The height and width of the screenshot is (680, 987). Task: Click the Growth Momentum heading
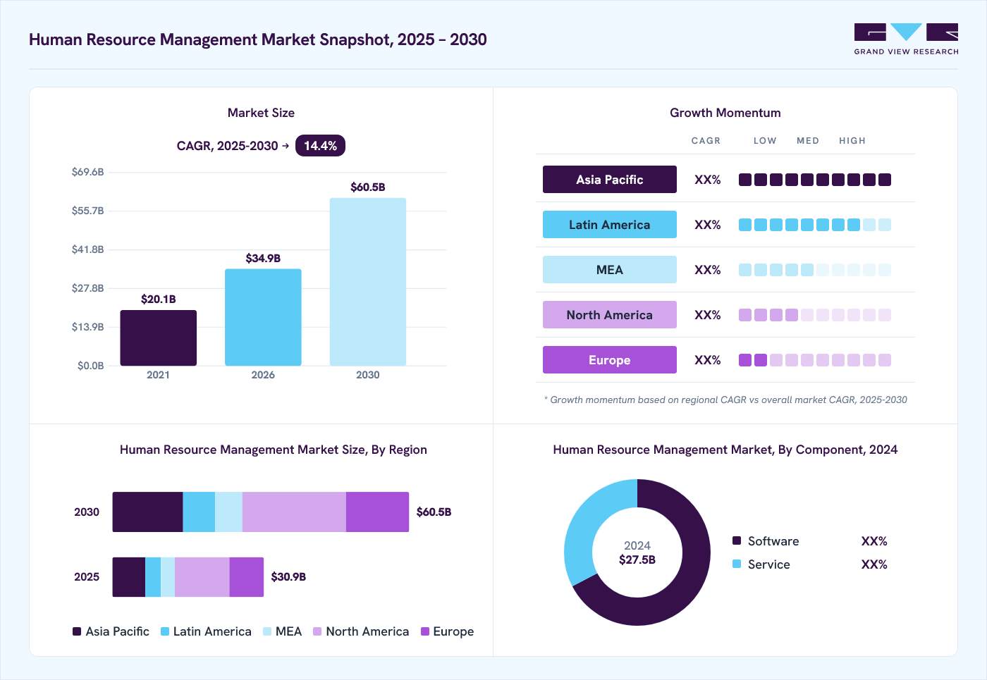click(x=725, y=113)
